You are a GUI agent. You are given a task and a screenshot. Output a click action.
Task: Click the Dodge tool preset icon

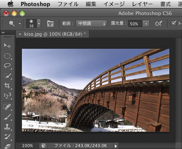(12, 23)
